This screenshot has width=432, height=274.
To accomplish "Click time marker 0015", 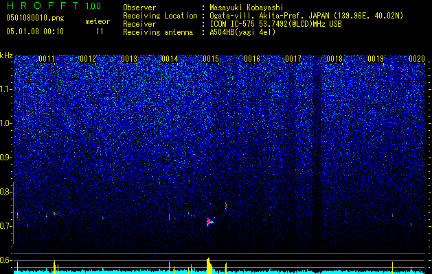I will pyautogui.click(x=211, y=59).
